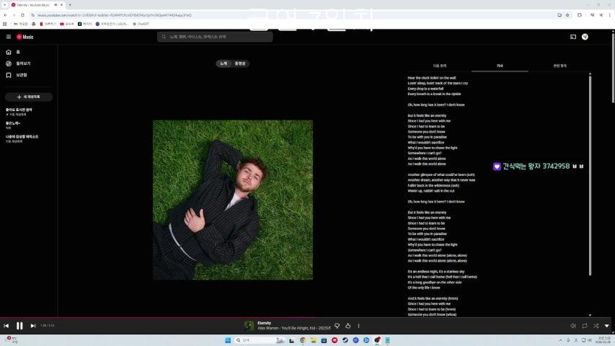615x346 pixels.
Task: Click the cast to device icon
Action: coord(573,37)
